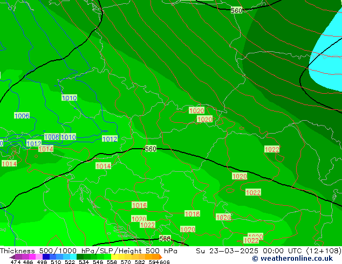Click the 560 label on the central black contour
This screenshot has width=342, height=264.
click(x=151, y=149)
